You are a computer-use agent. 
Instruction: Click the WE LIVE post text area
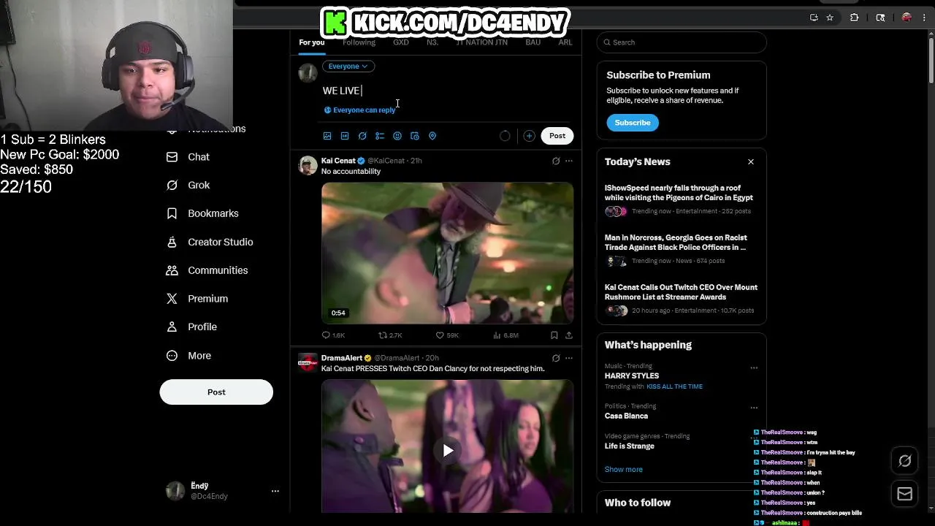(x=448, y=91)
